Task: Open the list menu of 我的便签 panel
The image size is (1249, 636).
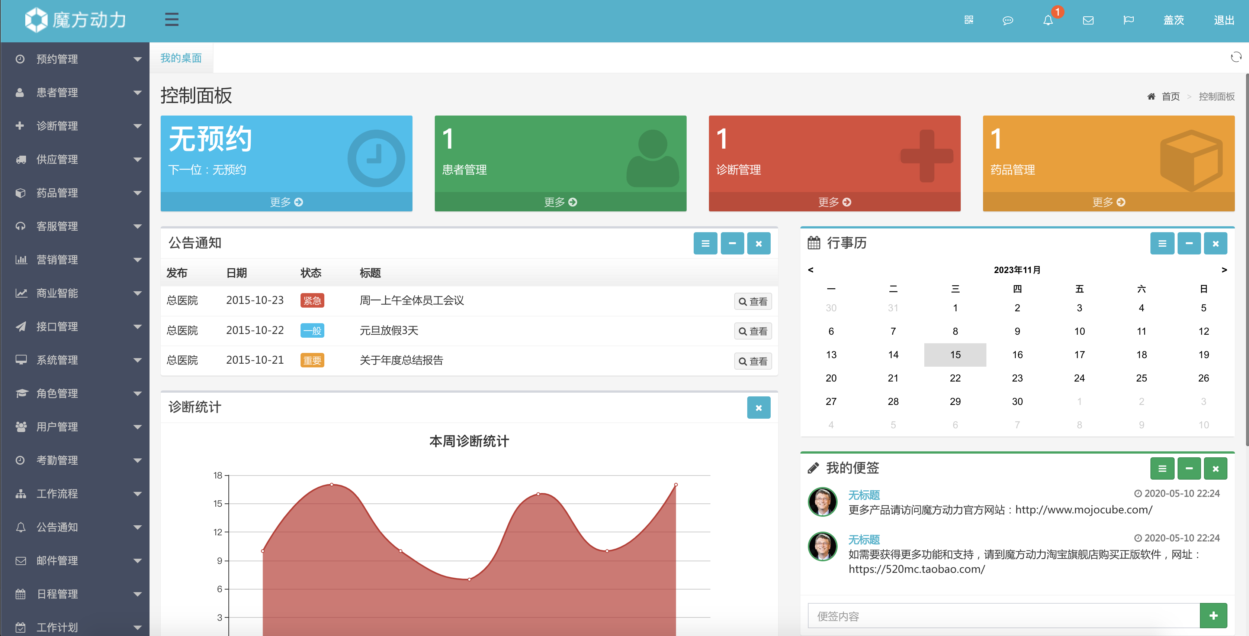Action: (1162, 468)
